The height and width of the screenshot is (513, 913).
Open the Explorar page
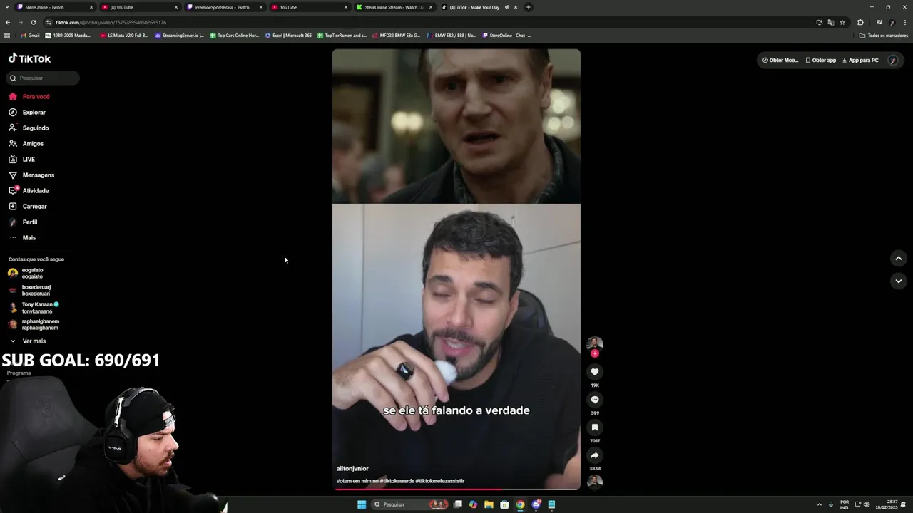[27, 112]
